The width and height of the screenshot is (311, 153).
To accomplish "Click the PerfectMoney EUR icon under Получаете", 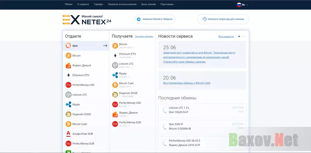I will 115,124.
